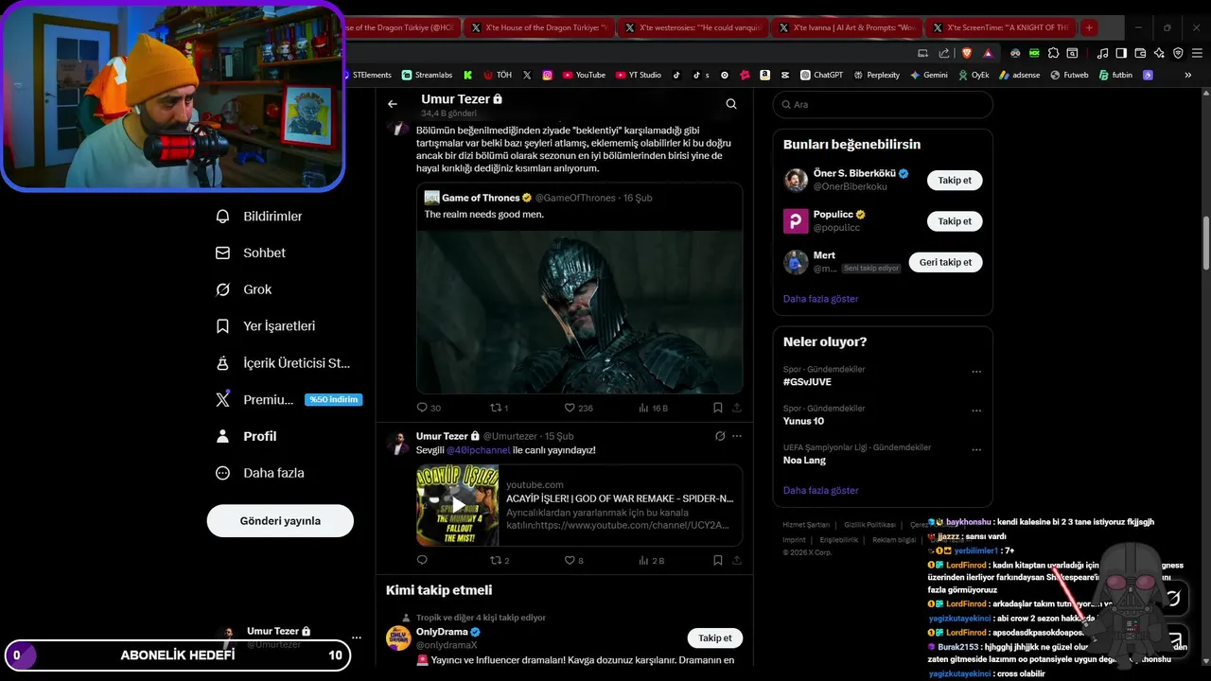The width and height of the screenshot is (1211, 681).
Task: Show more trends under Neler oluyor
Action: tap(820, 491)
